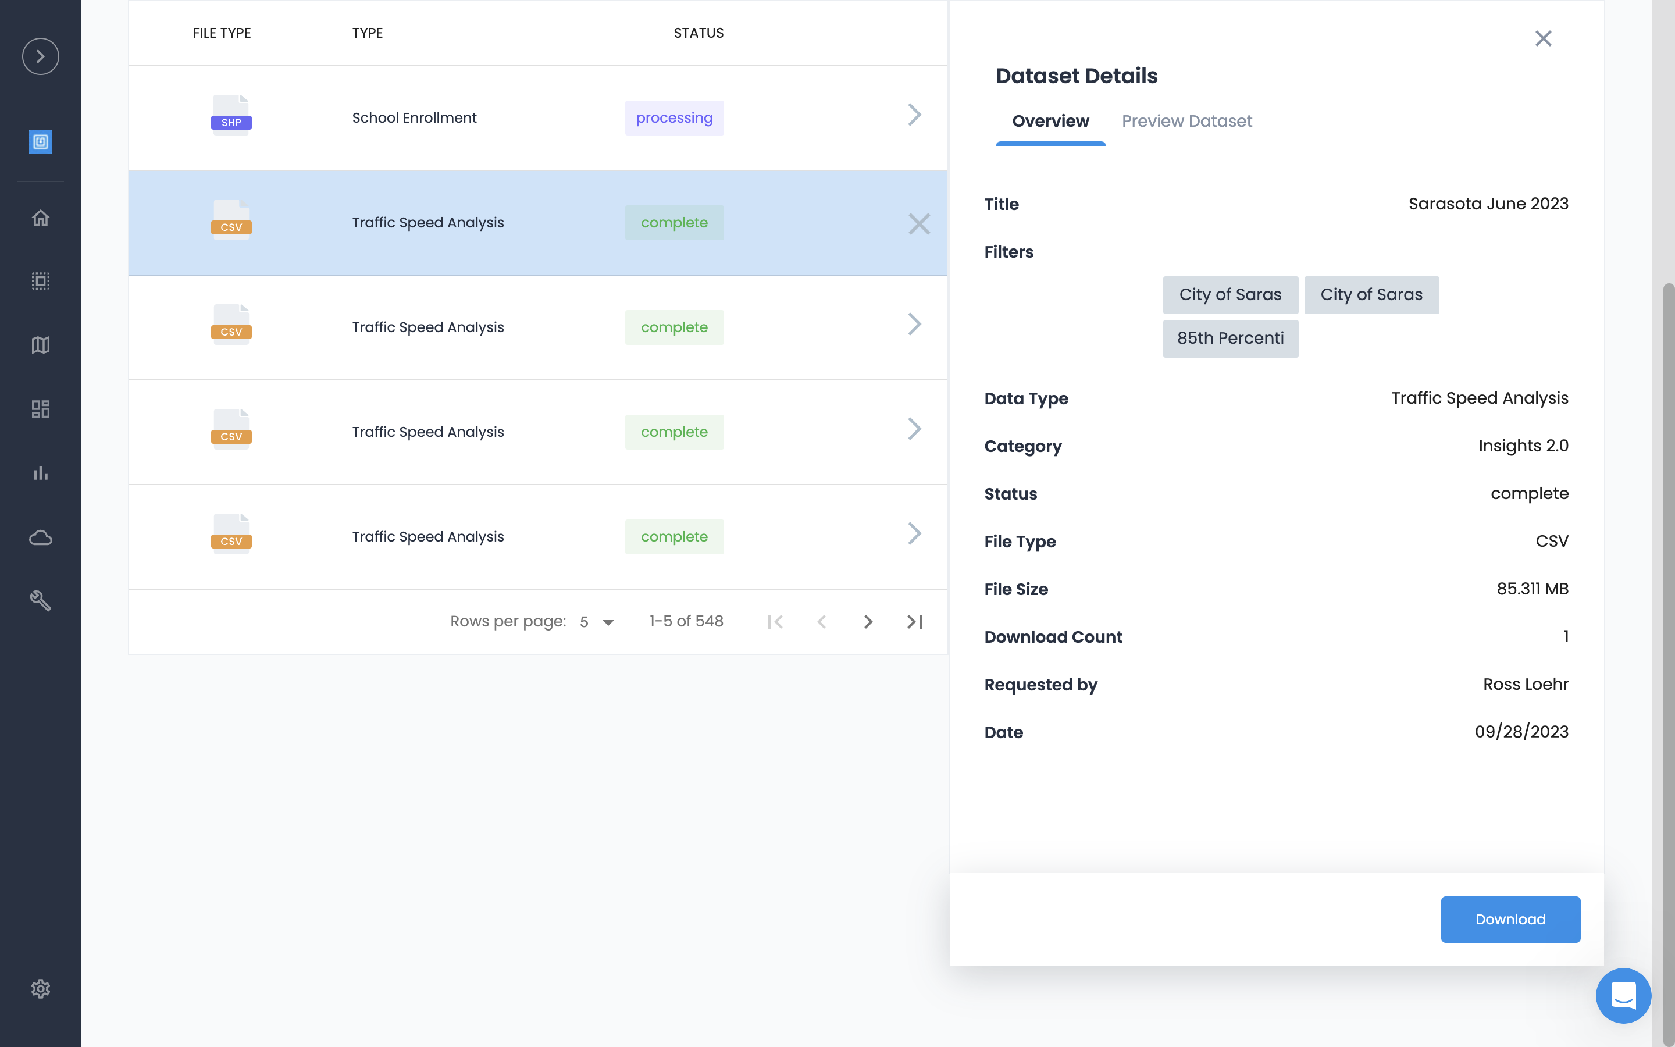The height and width of the screenshot is (1047, 1675).
Task: Switch to the Overview tab
Action: click(1050, 121)
